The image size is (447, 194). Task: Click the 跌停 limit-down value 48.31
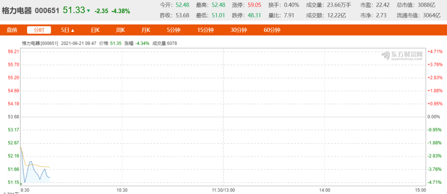254,15
